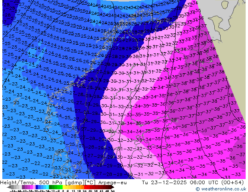248x192 pixels.
Task: Click the "-54" color scale label
Action: tap(13, 191)
